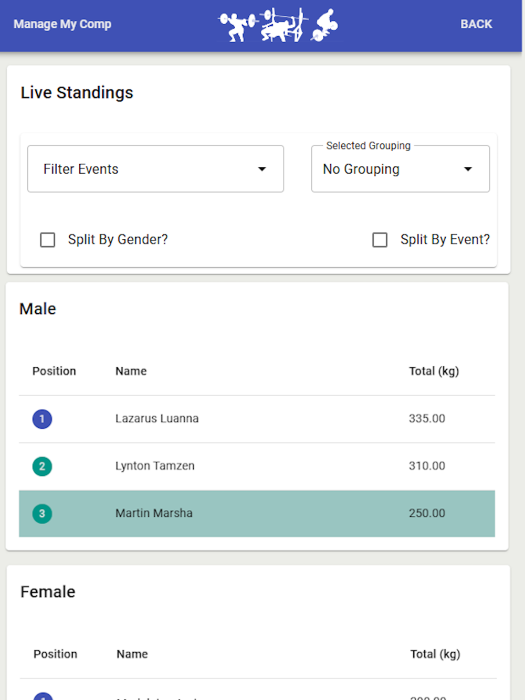525x700 pixels.
Task: Select the Lynton Tamzen standings row
Action: 257,466
